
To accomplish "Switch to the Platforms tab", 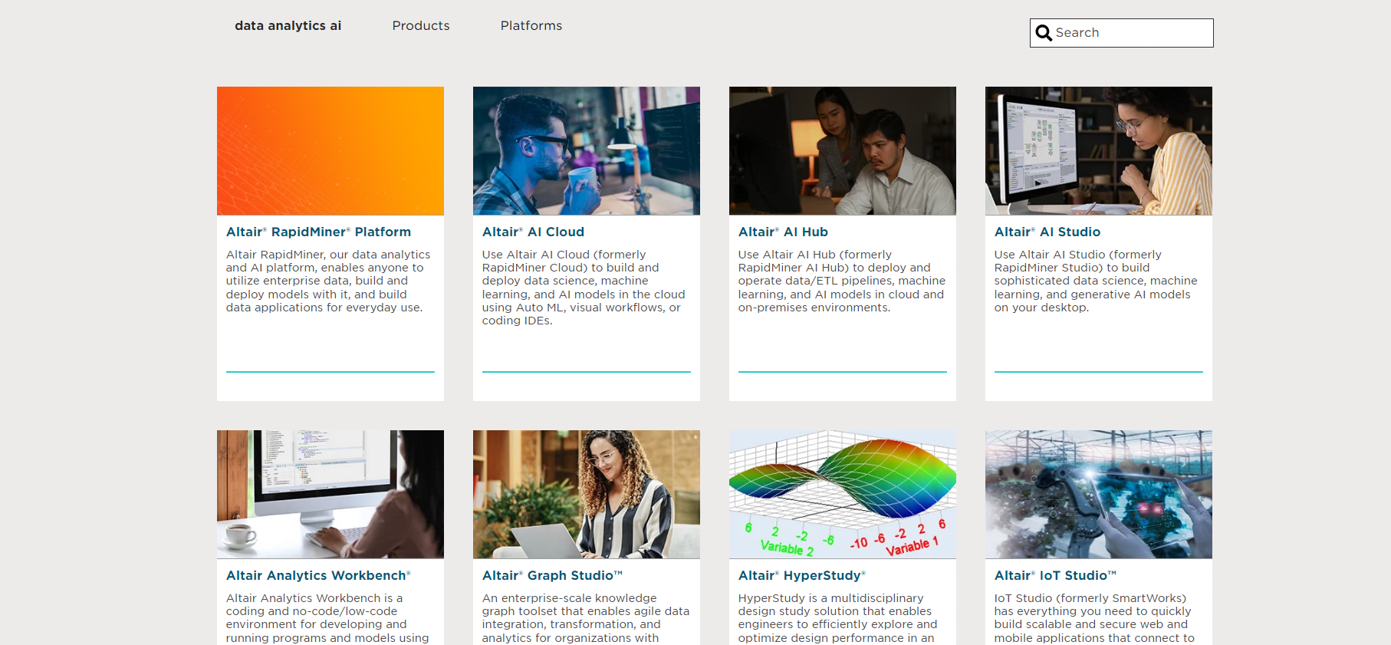I will tap(531, 25).
